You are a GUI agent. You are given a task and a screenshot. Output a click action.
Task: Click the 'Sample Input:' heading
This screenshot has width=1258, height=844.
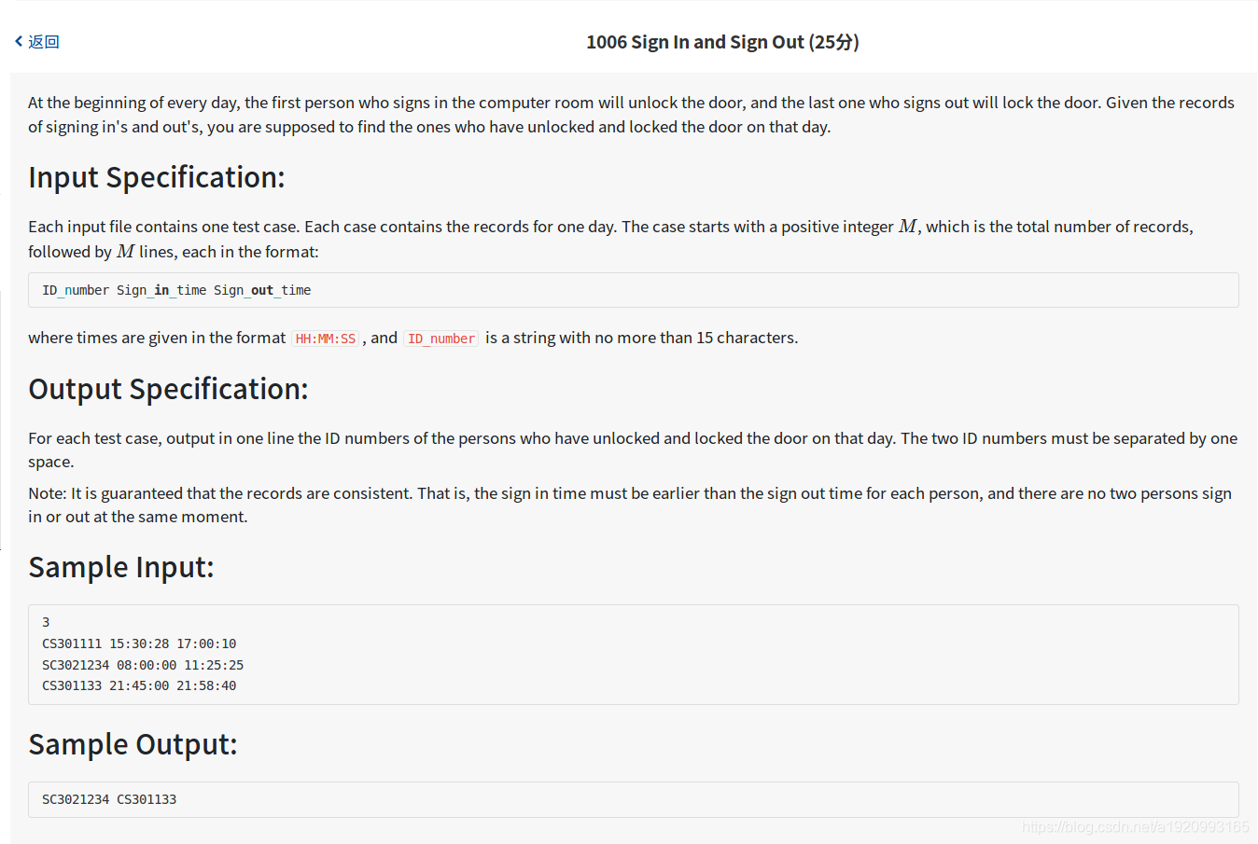click(x=121, y=567)
